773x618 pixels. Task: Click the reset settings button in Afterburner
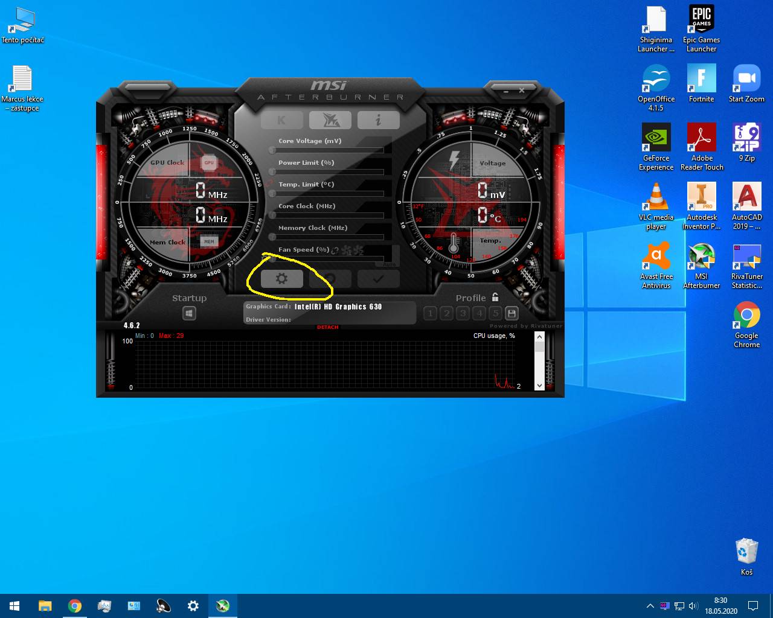[330, 279]
